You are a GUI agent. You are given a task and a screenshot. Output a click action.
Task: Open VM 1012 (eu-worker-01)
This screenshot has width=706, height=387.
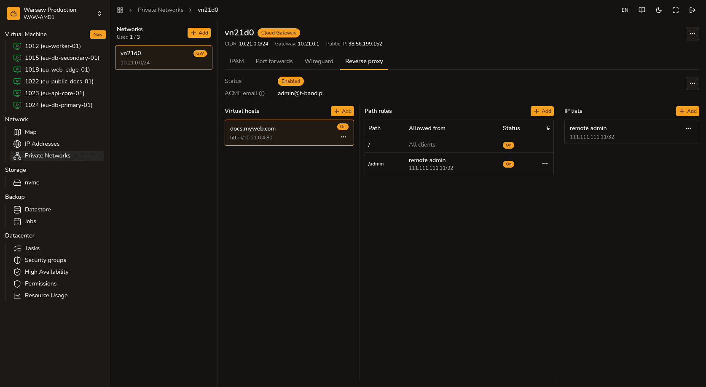[53, 46]
